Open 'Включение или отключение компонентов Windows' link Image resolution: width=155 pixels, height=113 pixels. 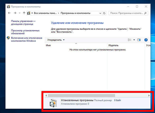(x=26, y=39)
